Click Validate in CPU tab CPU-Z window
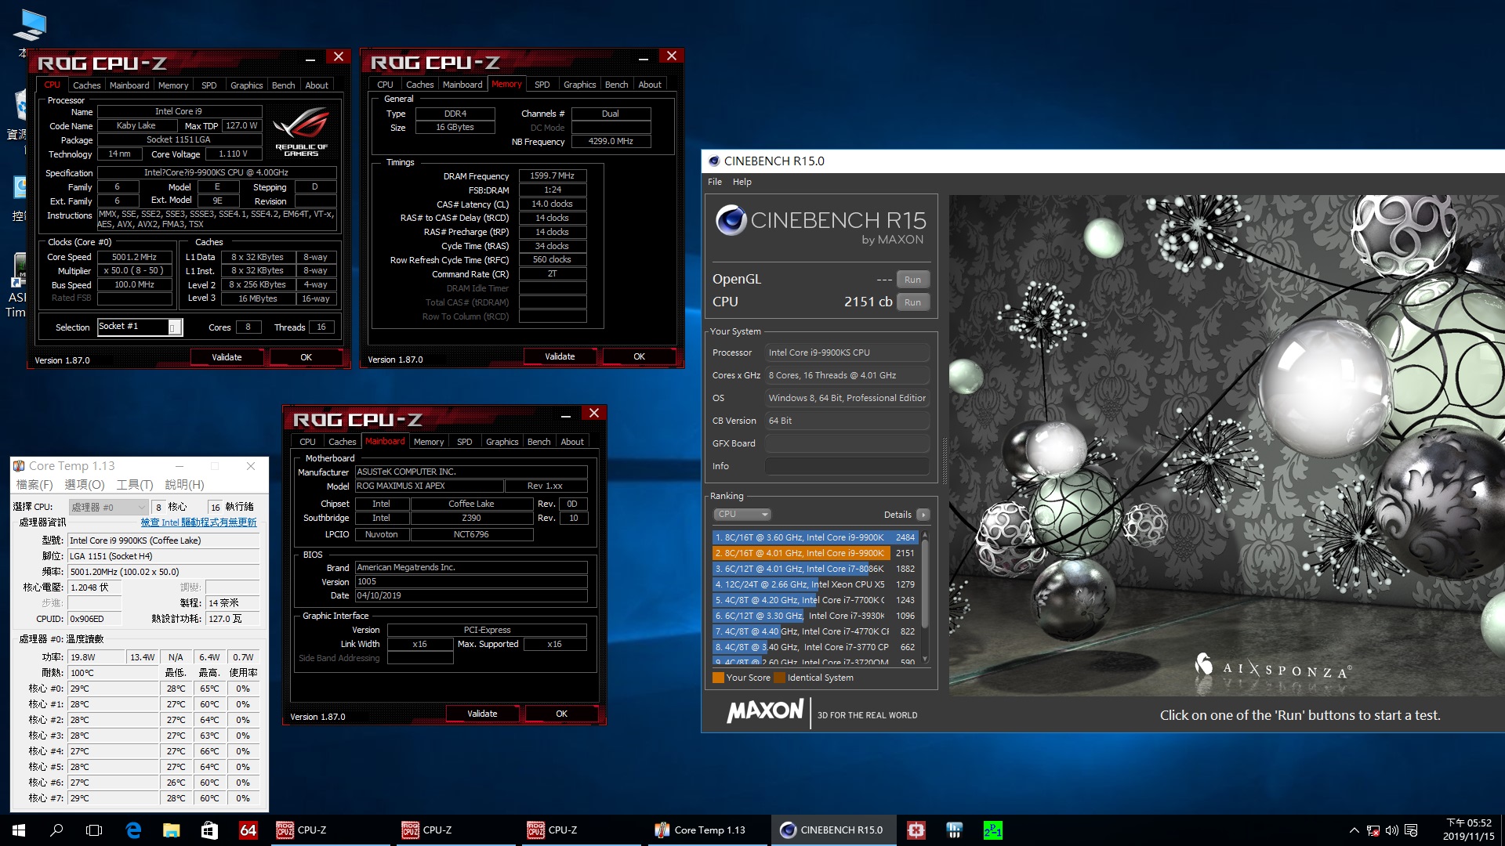Image resolution: width=1505 pixels, height=846 pixels. tap(227, 357)
